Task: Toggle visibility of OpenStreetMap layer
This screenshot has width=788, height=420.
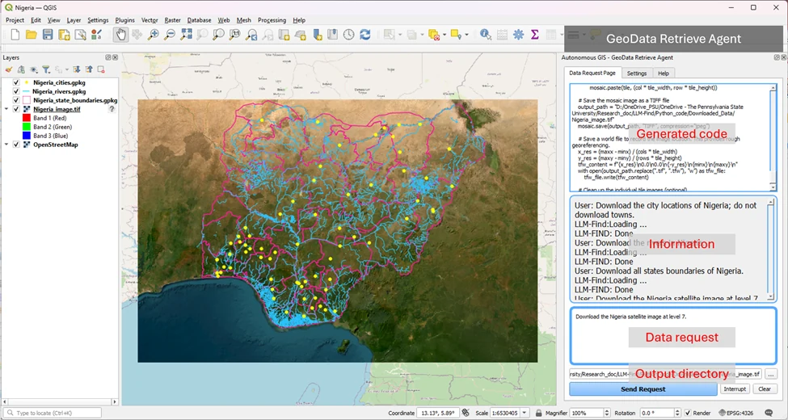Action: coord(16,145)
